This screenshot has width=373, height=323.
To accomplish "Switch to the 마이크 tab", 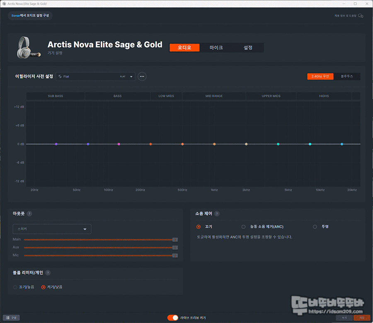I will pos(216,48).
